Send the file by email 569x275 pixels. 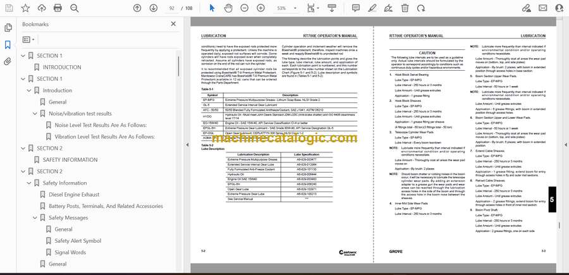tap(543, 8)
